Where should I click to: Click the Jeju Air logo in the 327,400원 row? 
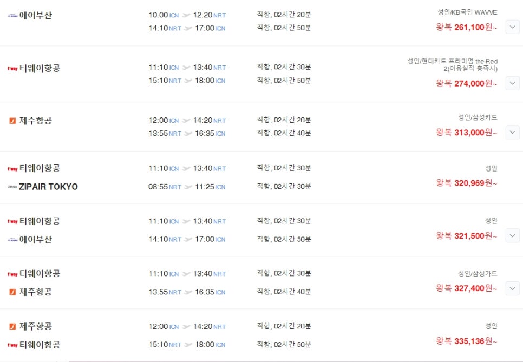(x=12, y=292)
